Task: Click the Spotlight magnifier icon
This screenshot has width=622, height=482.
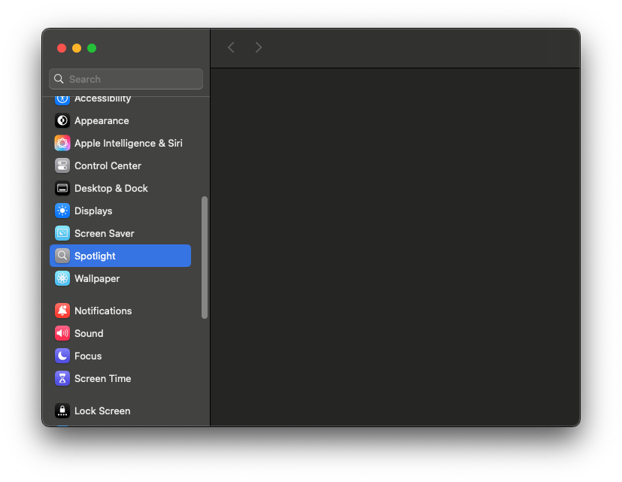Action: pos(62,256)
